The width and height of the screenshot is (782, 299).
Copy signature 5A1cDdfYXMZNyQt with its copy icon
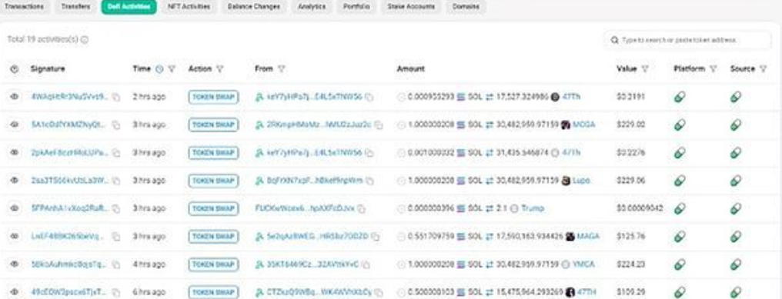[115, 125]
